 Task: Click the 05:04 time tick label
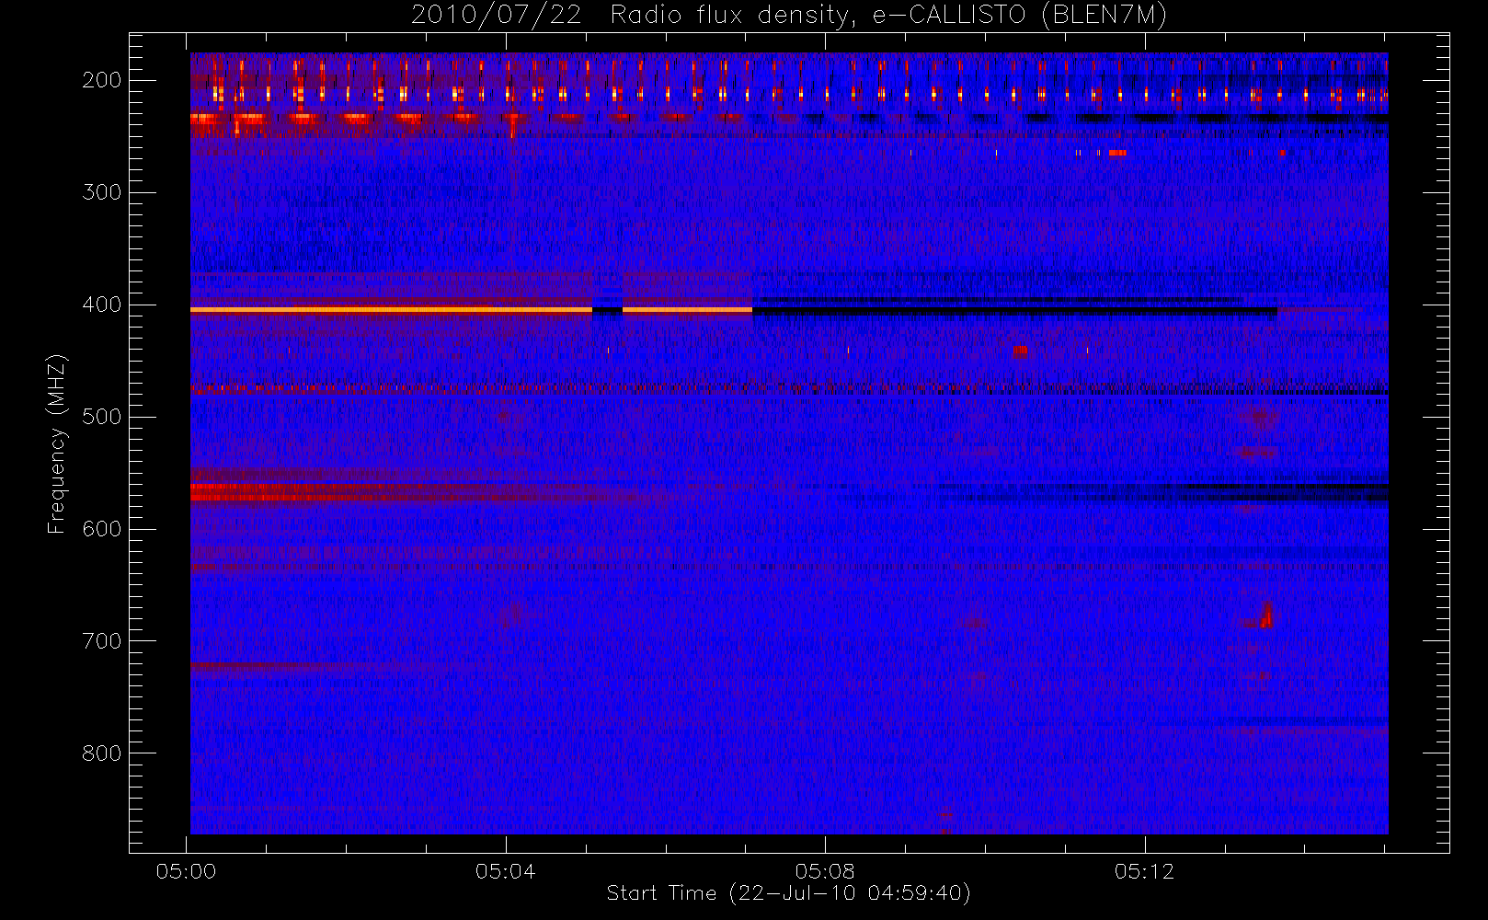(506, 871)
